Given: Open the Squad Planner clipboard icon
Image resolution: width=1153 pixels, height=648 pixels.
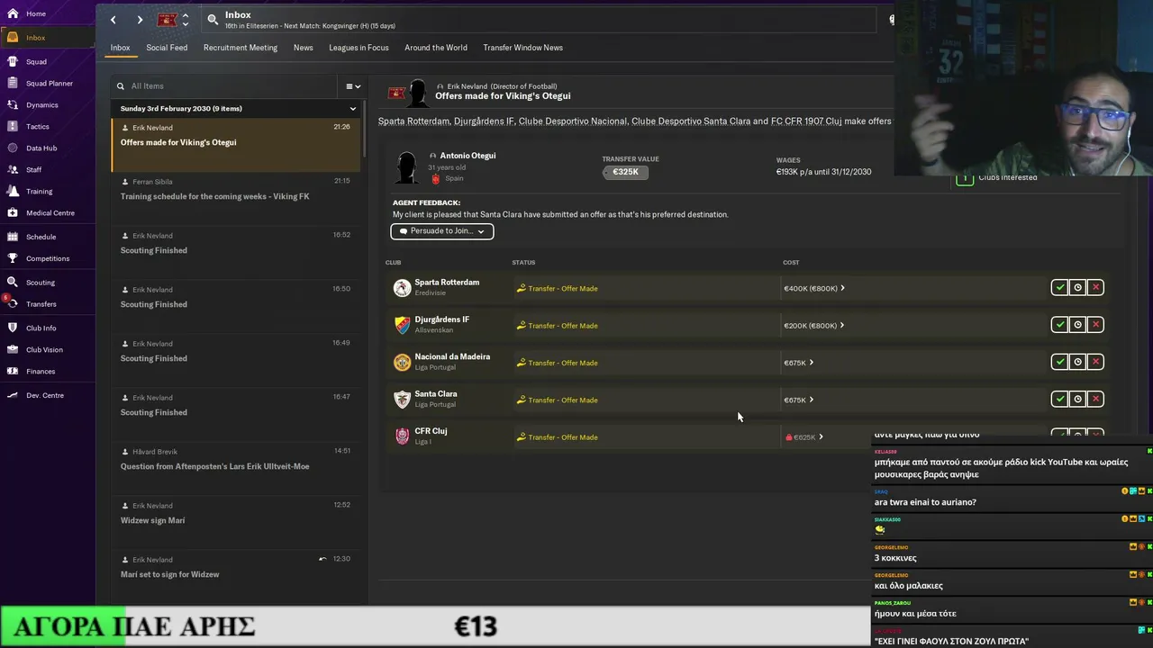Looking at the screenshot, I should pos(13,84).
